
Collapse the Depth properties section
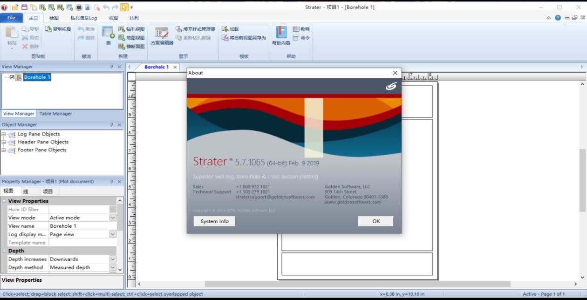point(4,251)
